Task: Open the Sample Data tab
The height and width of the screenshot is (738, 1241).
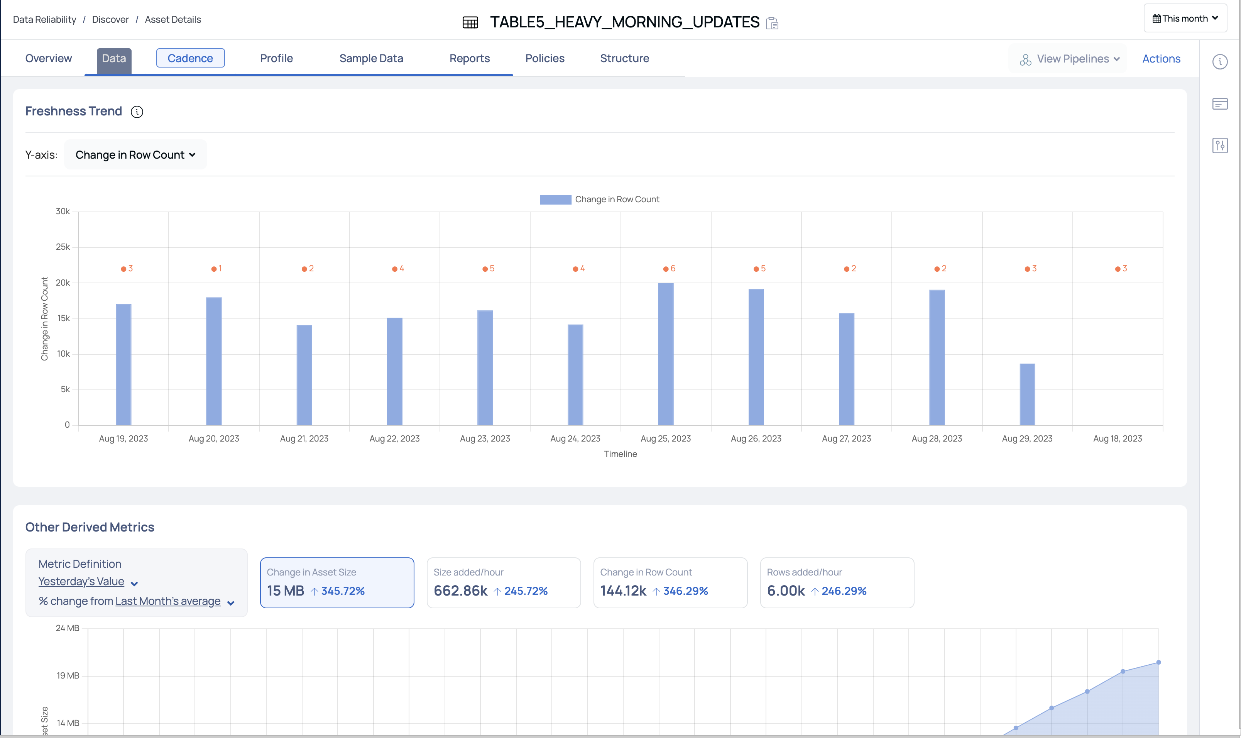Action: click(x=371, y=59)
